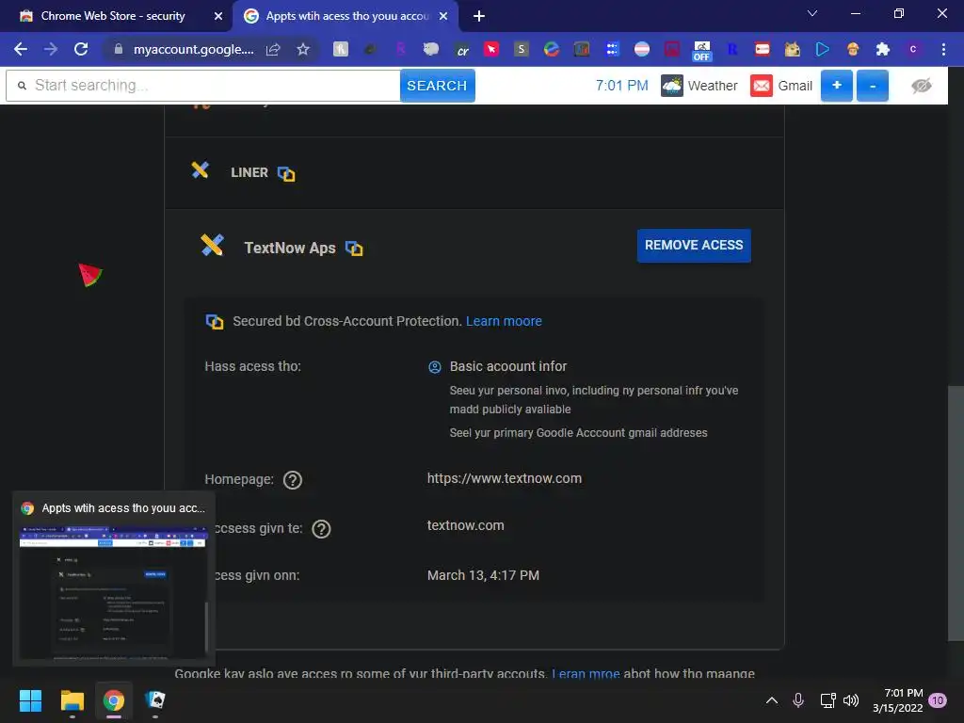Toggle the extension showing OFF badge
This screenshot has height=723, width=964.
tap(701, 51)
